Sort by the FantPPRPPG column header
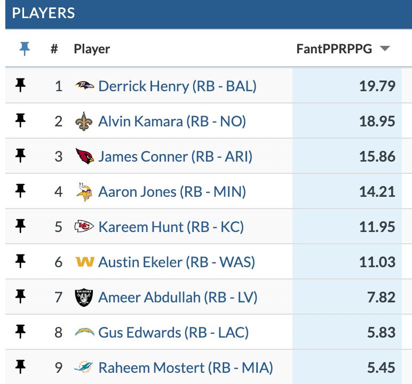The width and height of the screenshot is (412, 384). tap(334, 49)
